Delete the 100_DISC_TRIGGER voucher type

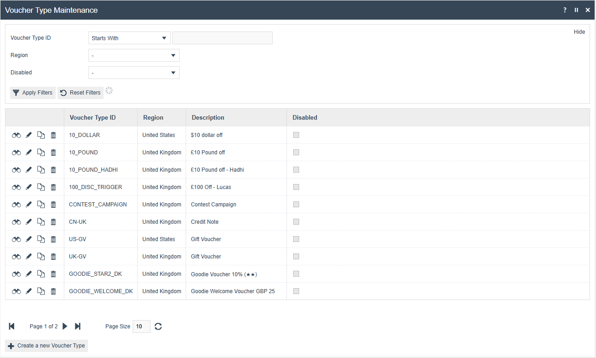[x=53, y=187]
